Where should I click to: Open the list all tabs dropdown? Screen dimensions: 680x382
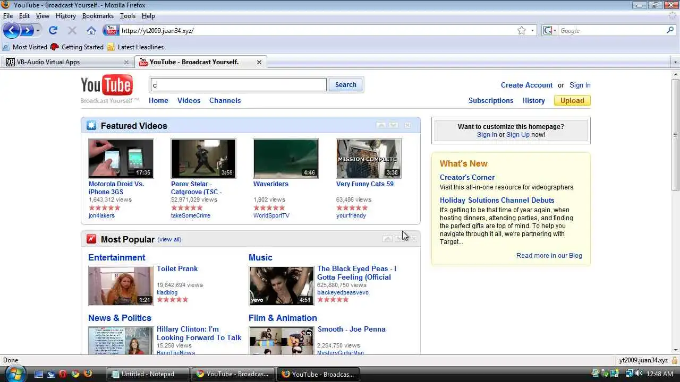(675, 62)
